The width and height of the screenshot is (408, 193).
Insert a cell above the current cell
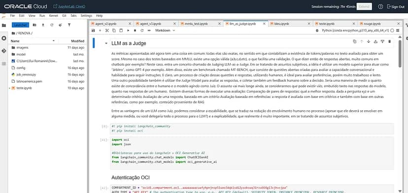375,41
